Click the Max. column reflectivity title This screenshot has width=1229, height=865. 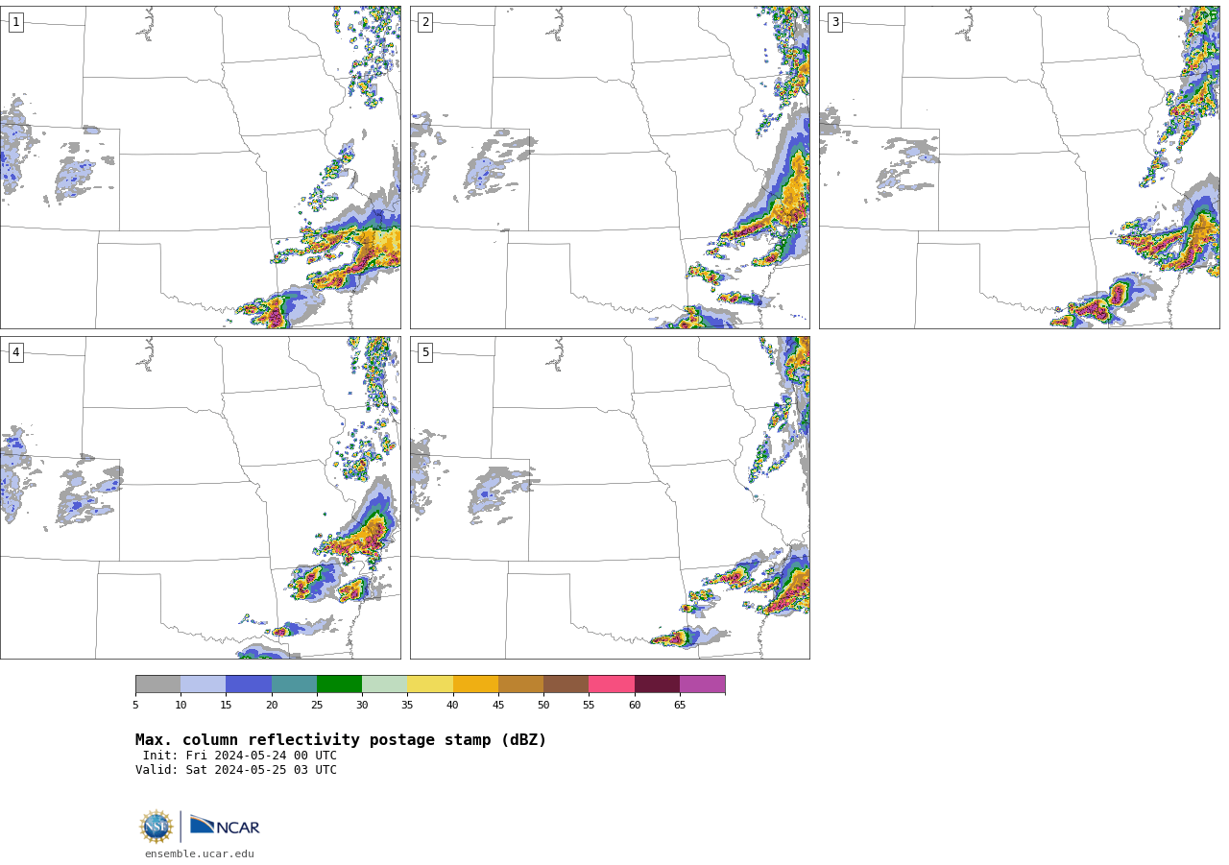tap(341, 740)
